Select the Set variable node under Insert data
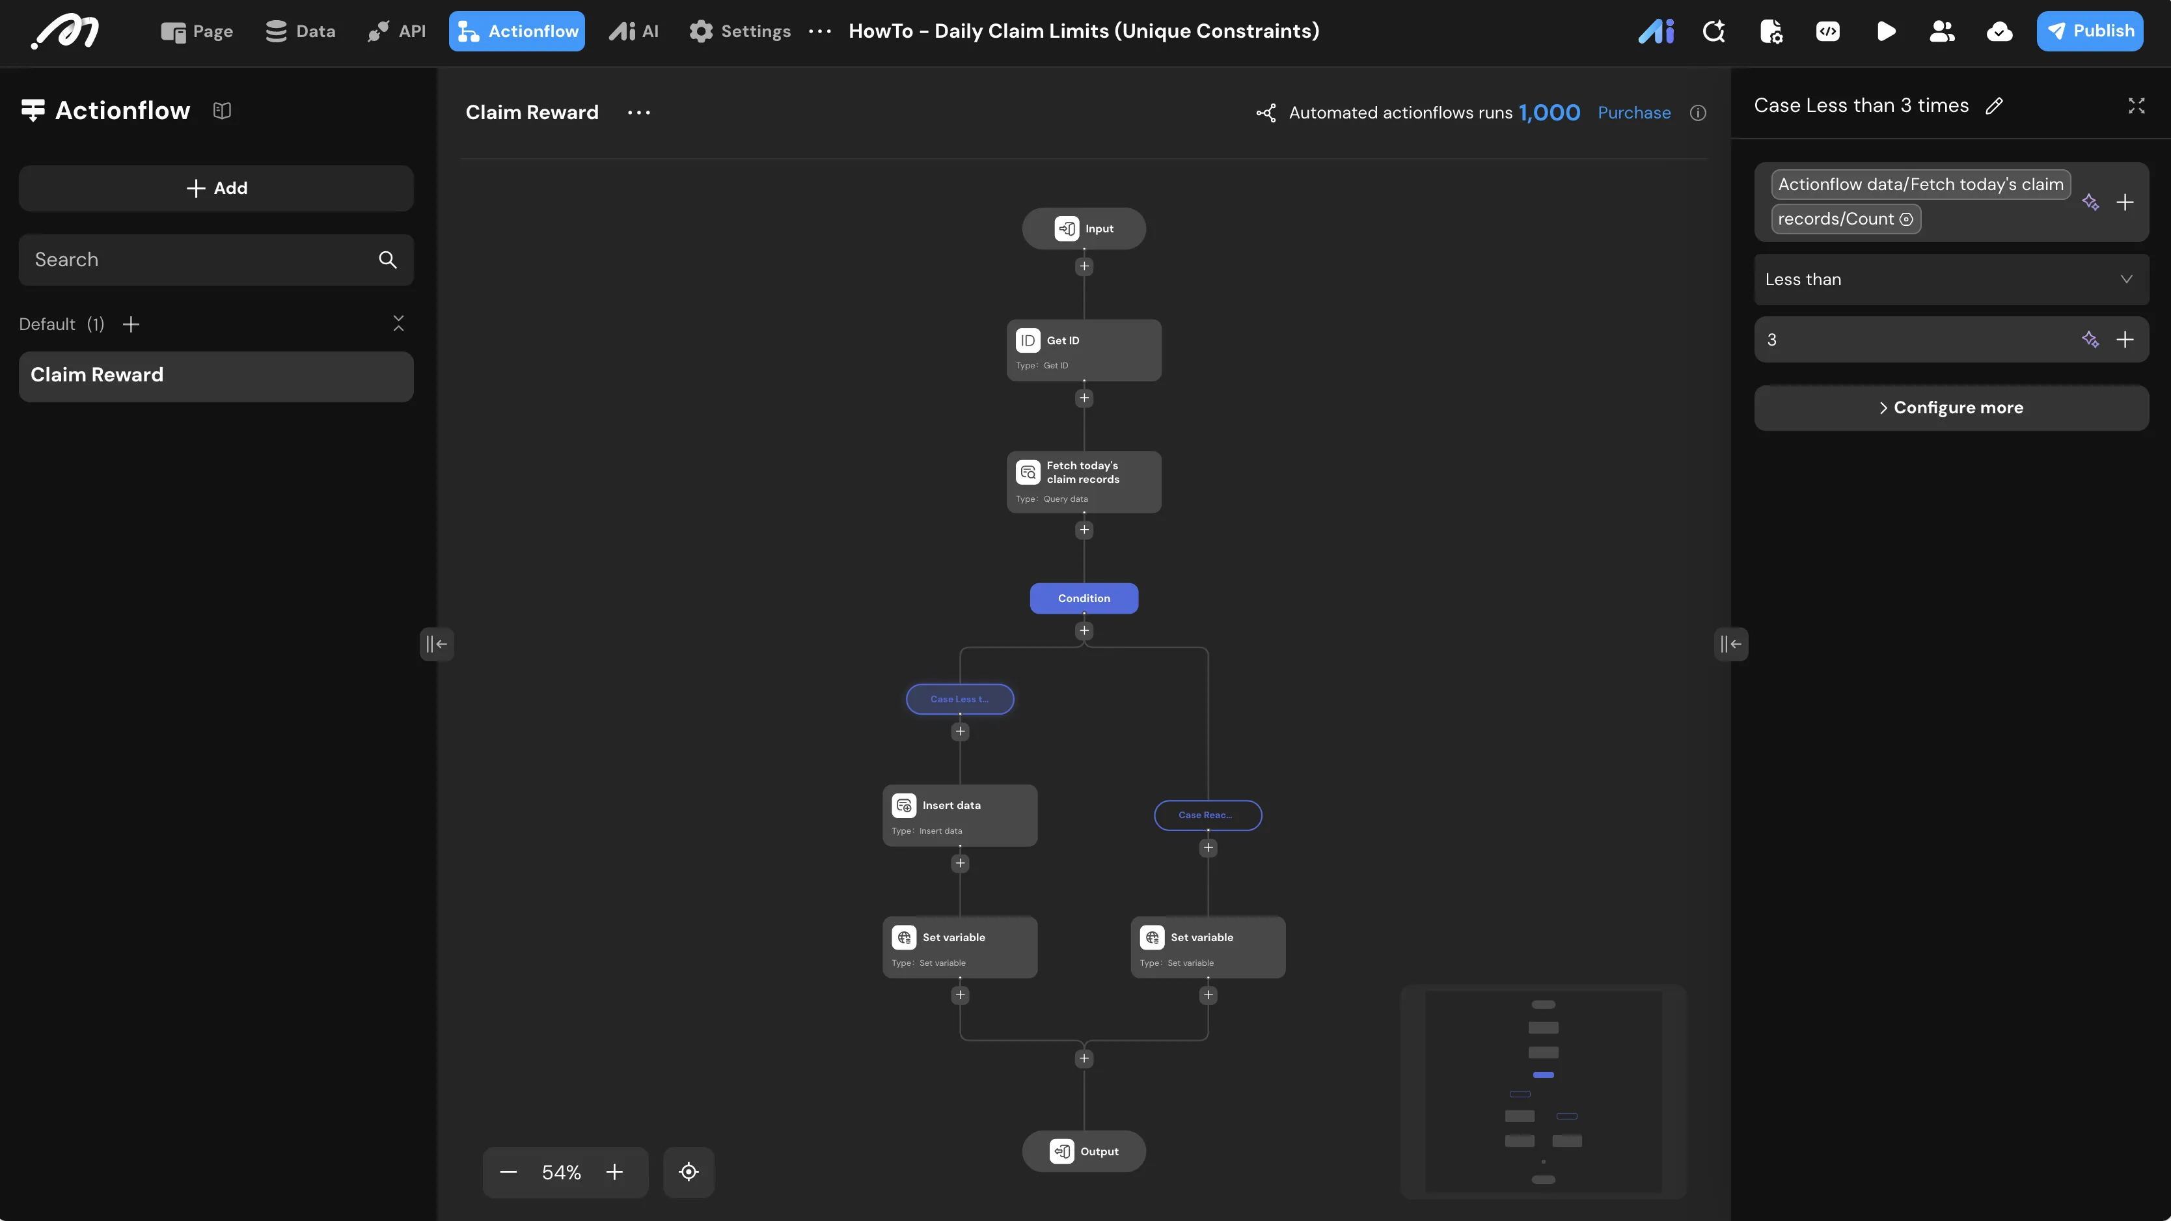This screenshot has width=2171, height=1221. 960,947
